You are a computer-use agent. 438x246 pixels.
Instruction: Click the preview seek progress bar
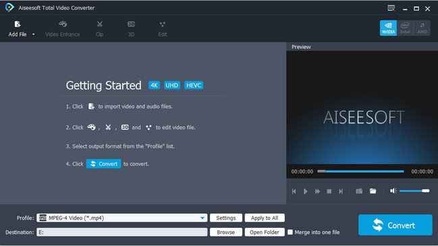click(360, 171)
